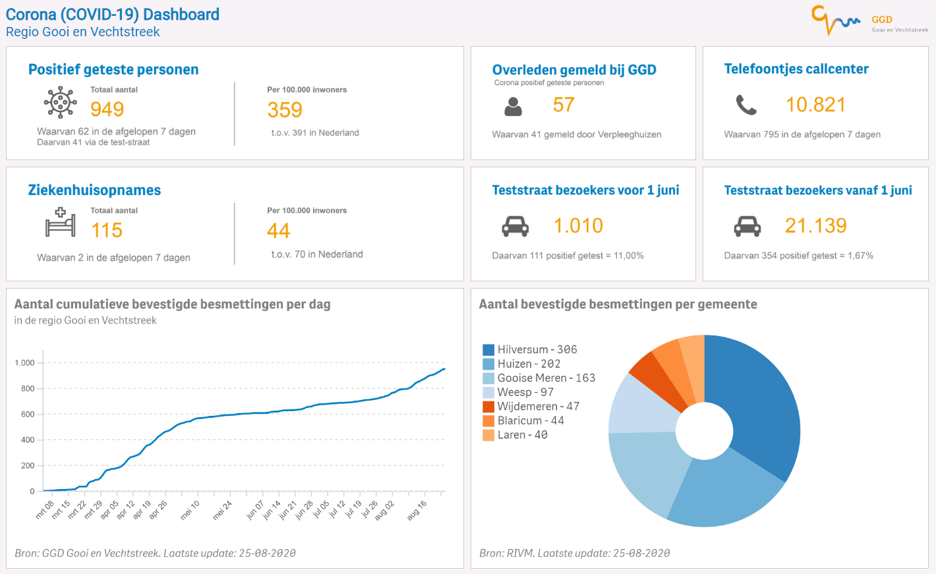Viewport: 936px width, 574px height.
Task: Select the Hilversum legend color swatch
Action: click(488, 350)
